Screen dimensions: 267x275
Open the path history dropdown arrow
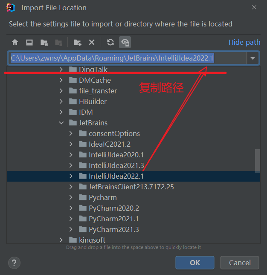point(252,58)
